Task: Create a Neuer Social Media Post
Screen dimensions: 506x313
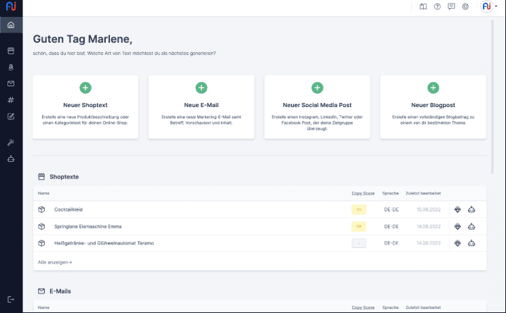Action: [317, 88]
